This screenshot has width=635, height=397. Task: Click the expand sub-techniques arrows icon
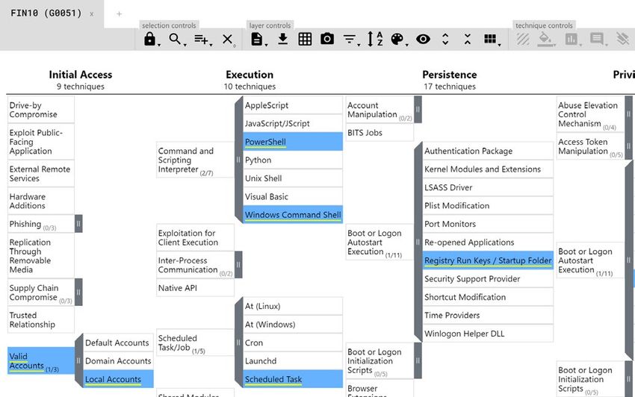[x=445, y=40]
